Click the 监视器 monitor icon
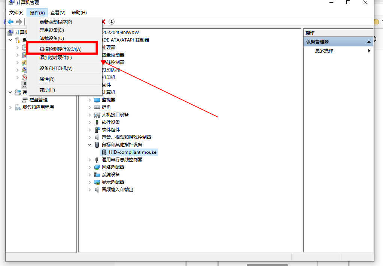 [x=97, y=100]
